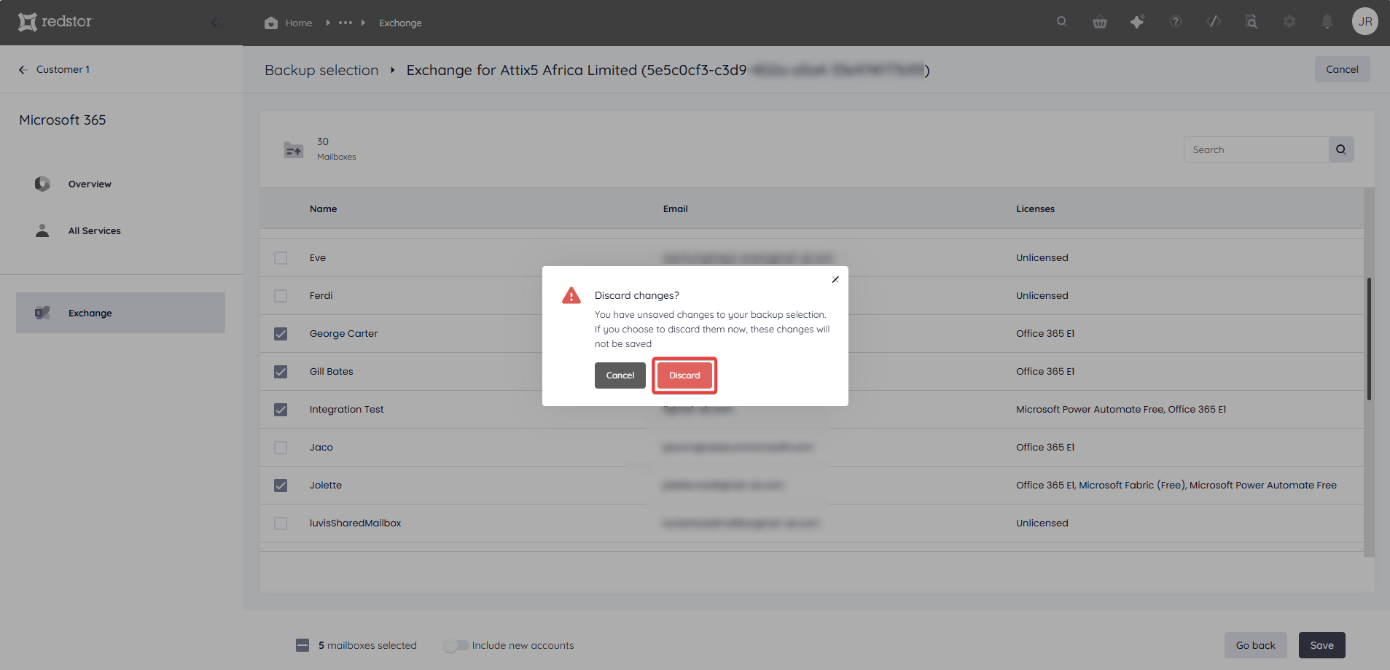The image size is (1390, 670).
Task: Open All Services in the sidebar
Action: 95,230
